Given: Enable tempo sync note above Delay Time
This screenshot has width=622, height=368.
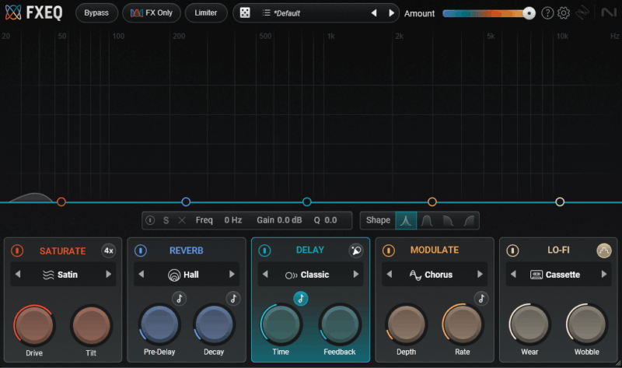Looking at the screenshot, I should pyautogui.click(x=300, y=298).
